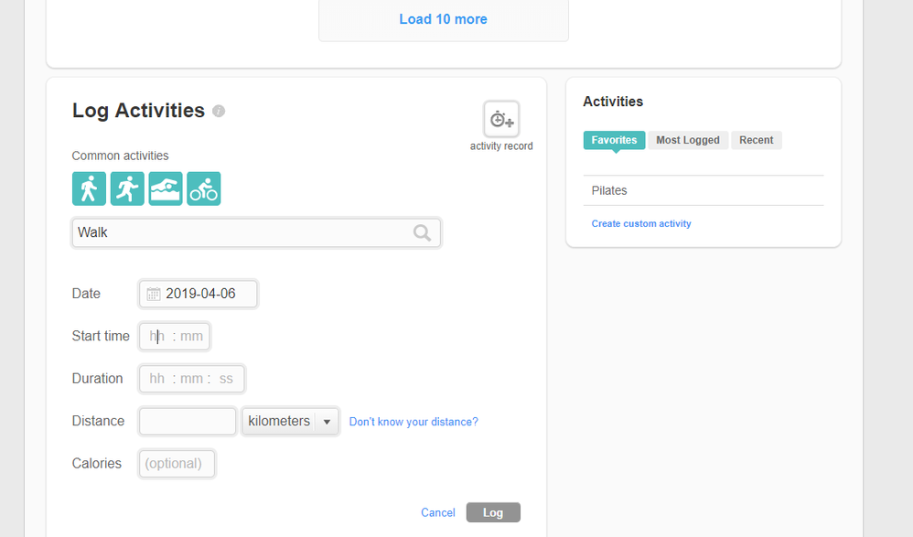Focus the Calories optional input field
The width and height of the screenshot is (913, 537).
point(177,464)
